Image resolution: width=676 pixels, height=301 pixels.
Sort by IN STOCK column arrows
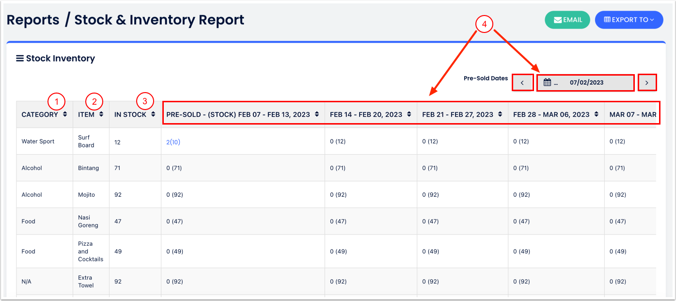point(153,114)
